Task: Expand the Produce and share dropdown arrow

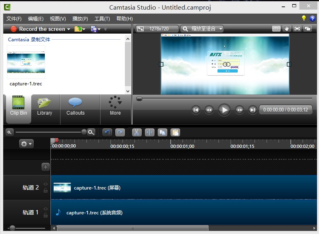Action: coord(99,29)
